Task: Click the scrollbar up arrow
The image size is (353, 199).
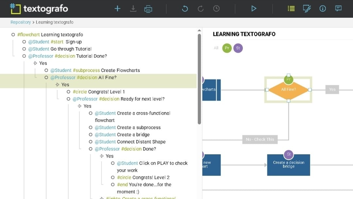Action: click(x=199, y=30)
